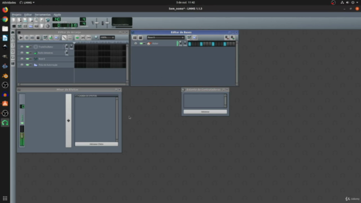The height and width of the screenshot is (203, 361).
Task: Open the Kicker track options gear
Action: (135, 43)
